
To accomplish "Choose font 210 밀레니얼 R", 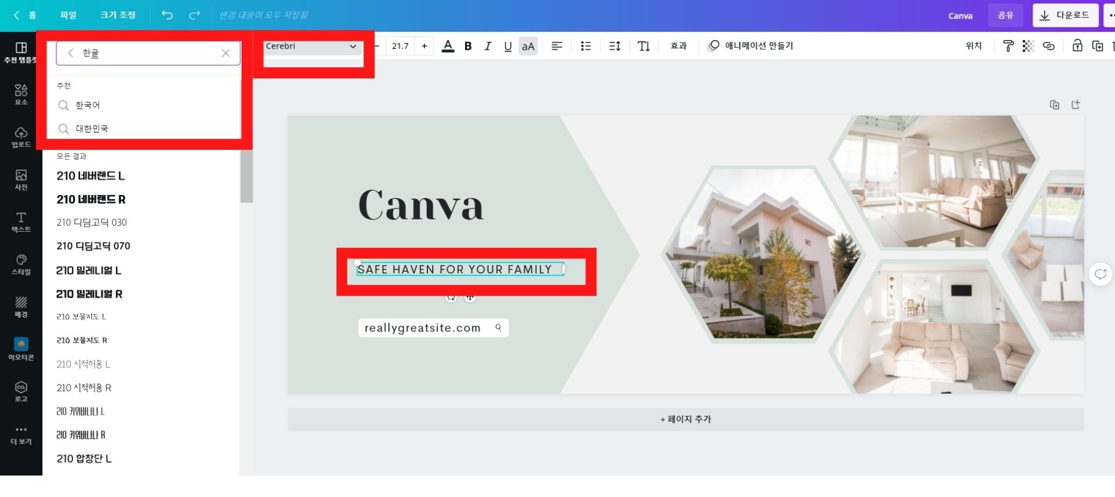I will click(x=89, y=294).
